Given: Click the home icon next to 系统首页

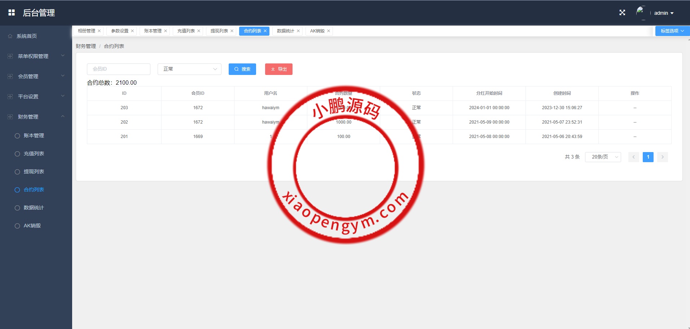Looking at the screenshot, I should click(10, 36).
